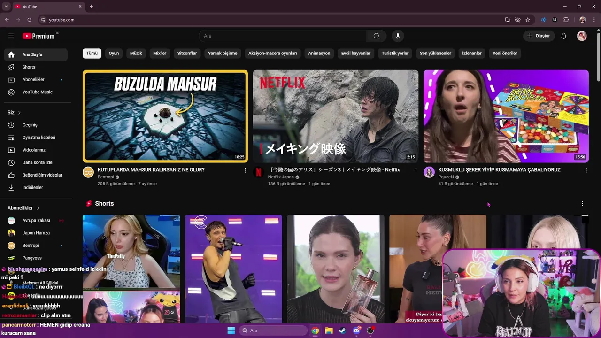Select the Tümü filter chip
The height and width of the screenshot is (338, 601).
[x=92, y=53]
